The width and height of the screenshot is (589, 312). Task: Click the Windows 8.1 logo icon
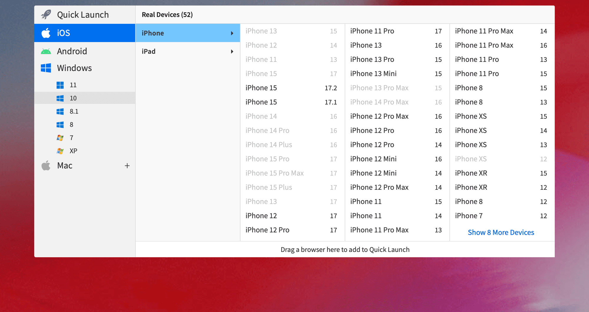(x=60, y=111)
